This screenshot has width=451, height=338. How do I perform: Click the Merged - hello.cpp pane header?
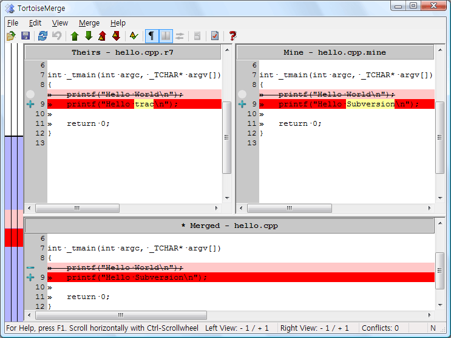(229, 226)
